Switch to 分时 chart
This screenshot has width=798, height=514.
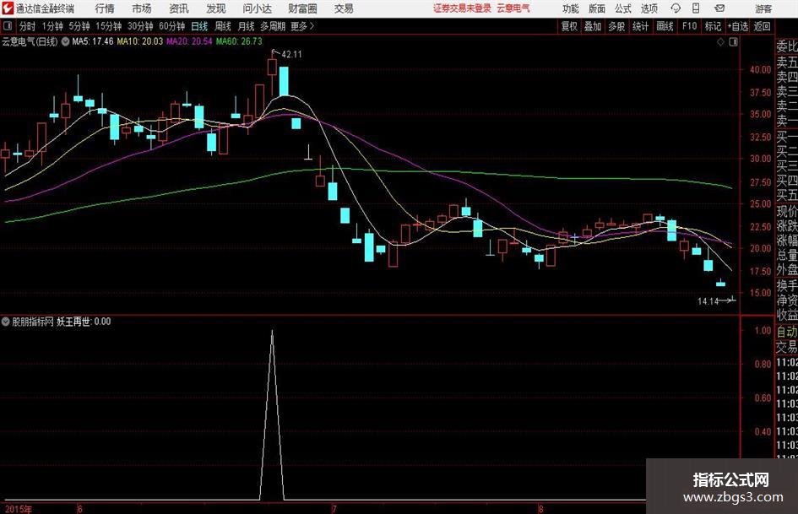click(27, 26)
